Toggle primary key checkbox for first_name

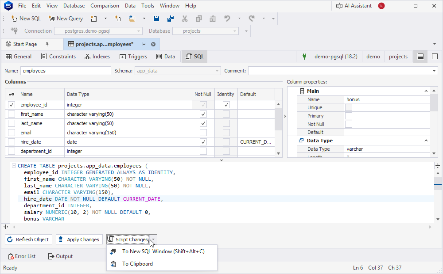[x=12, y=114]
